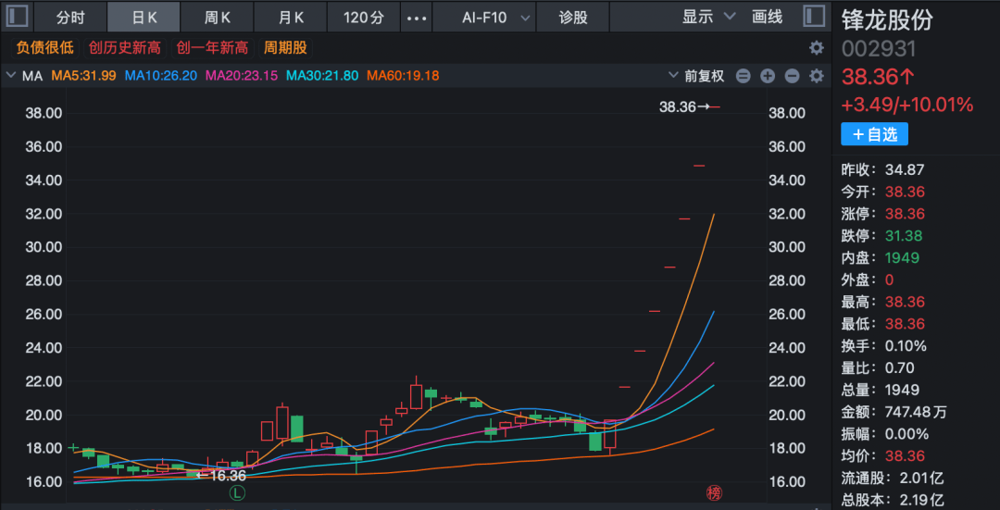The width and height of the screenshot is (1000, 510).
Task: Toggle panel icon left of 锋龙股份 title
Action: point(813,17)
